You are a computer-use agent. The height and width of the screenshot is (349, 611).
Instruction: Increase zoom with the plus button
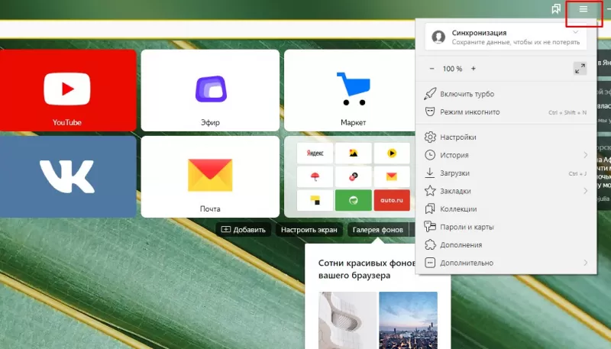pos(473,69)
